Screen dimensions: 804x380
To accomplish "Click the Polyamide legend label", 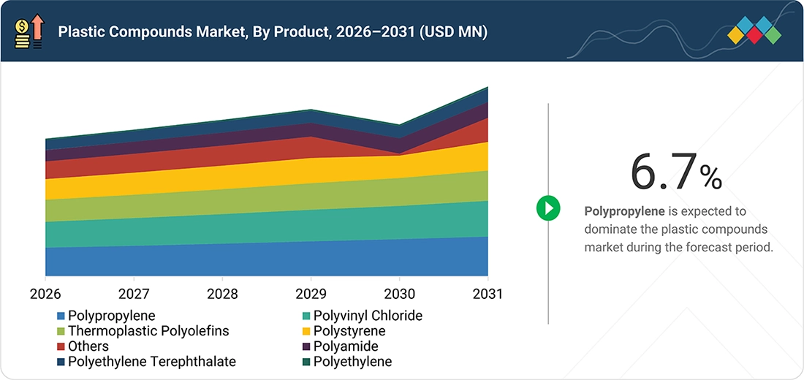I will coord(346,346).
